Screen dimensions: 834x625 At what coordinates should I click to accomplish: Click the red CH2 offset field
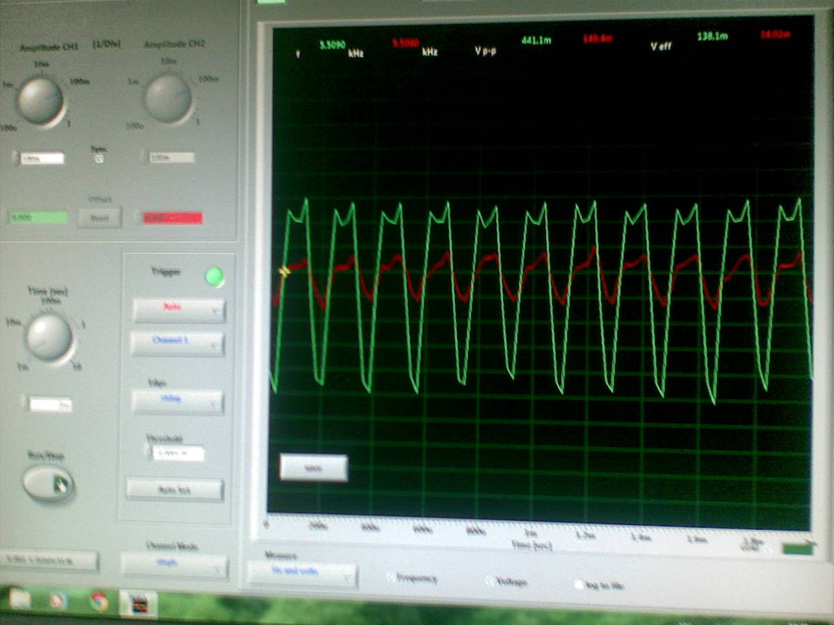[x=172, y=218]
